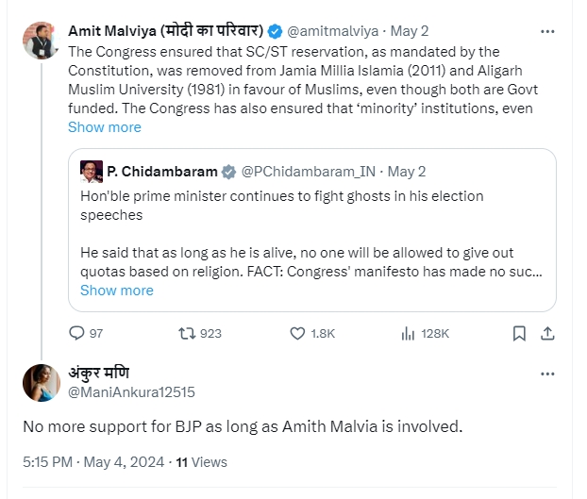Share the tweet via share icon
Viewport: 587px width, 499px height.
coord(546,333)
